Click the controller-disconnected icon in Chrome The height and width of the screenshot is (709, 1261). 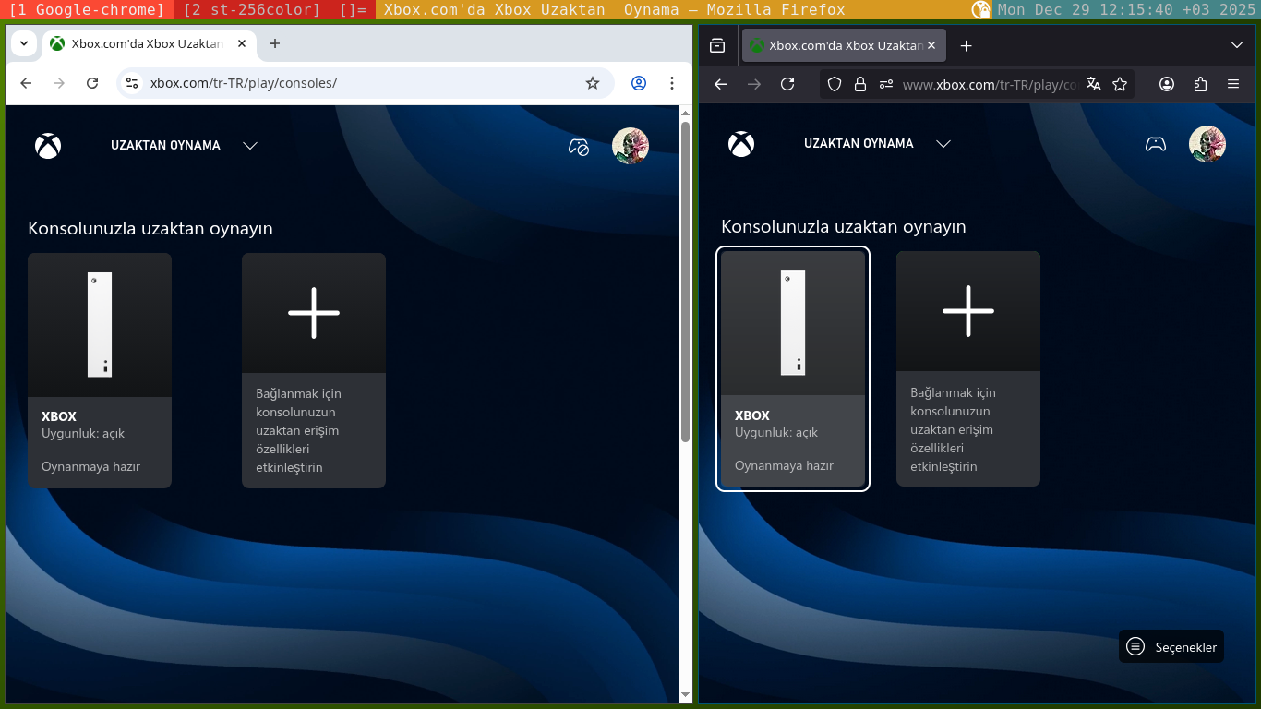(579, 146)
